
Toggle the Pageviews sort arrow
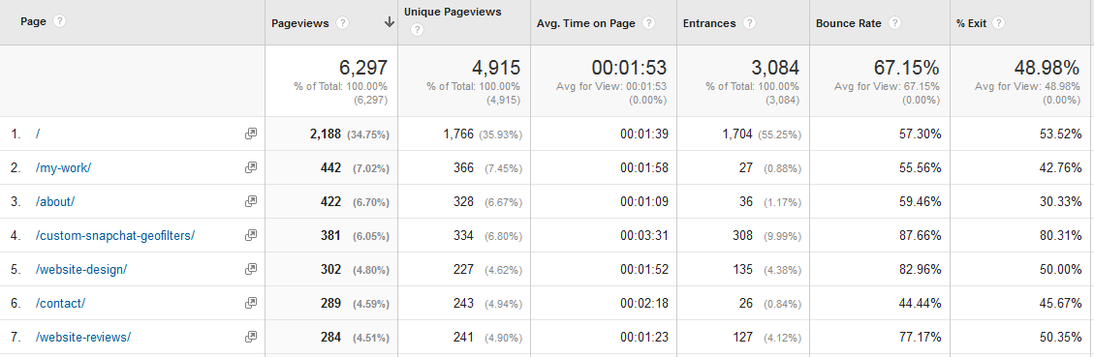coord(390,23)
